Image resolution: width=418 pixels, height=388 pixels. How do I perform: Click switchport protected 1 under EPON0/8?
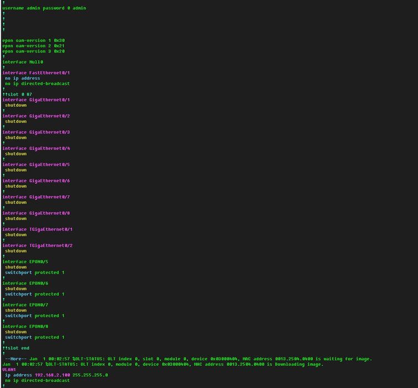[34, 337]
